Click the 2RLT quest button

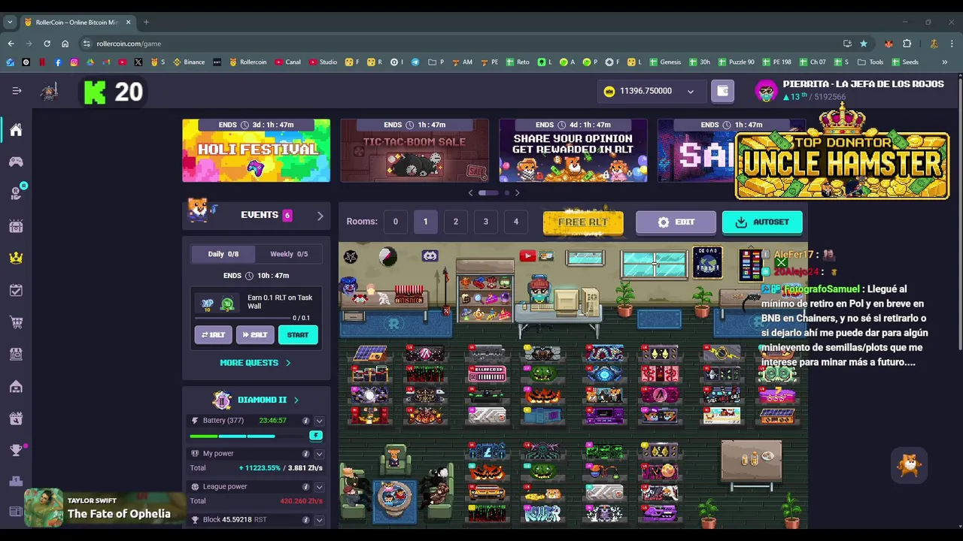coord(255,335)
